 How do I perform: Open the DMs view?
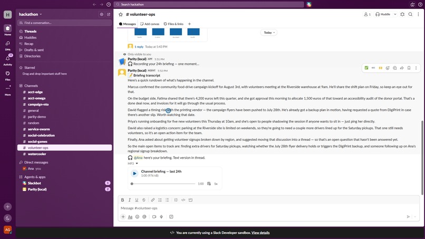click(7, 45)
